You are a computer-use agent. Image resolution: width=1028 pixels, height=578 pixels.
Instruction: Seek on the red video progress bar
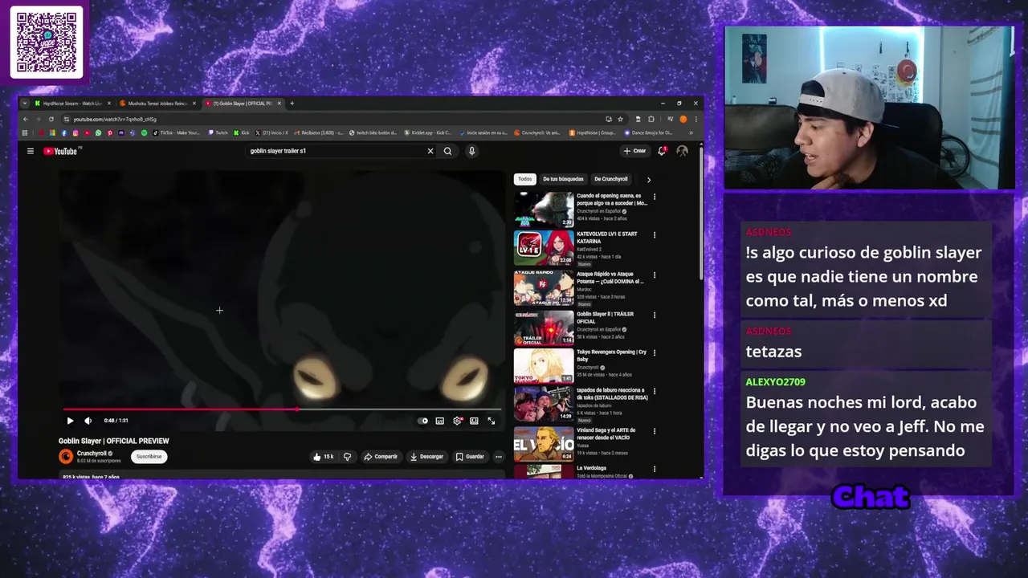tap(282, 409)
